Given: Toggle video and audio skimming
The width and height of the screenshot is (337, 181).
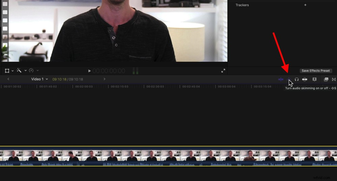Looking at the screenshot, I should coord(281,79).
